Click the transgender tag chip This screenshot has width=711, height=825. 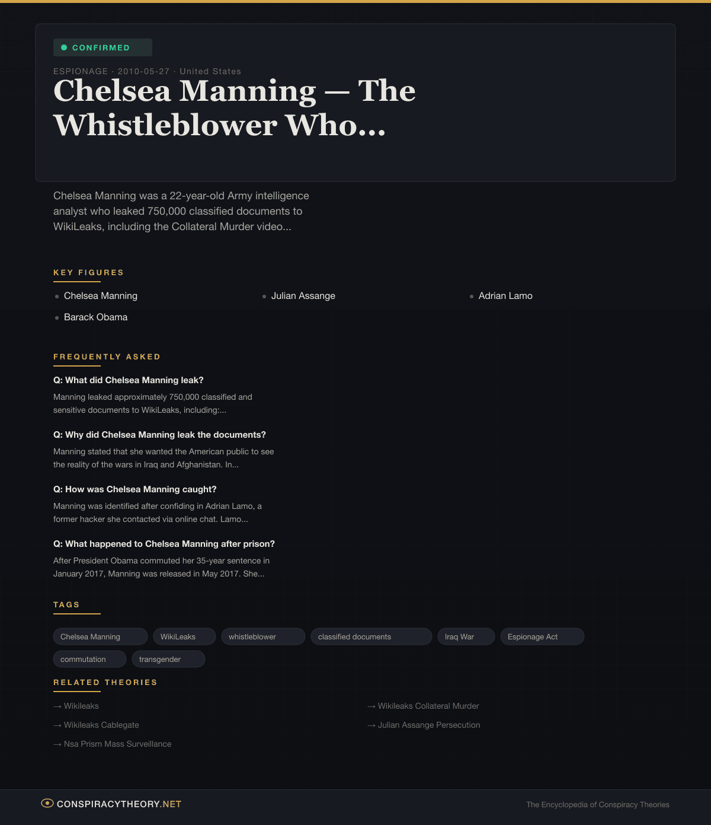tap(168, 659)
